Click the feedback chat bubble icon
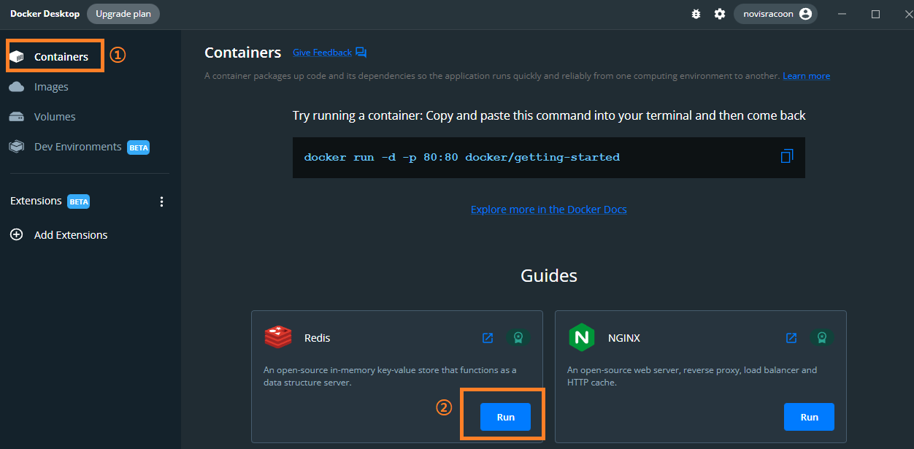Screen dimensions: 914x449 pos(361,53)
